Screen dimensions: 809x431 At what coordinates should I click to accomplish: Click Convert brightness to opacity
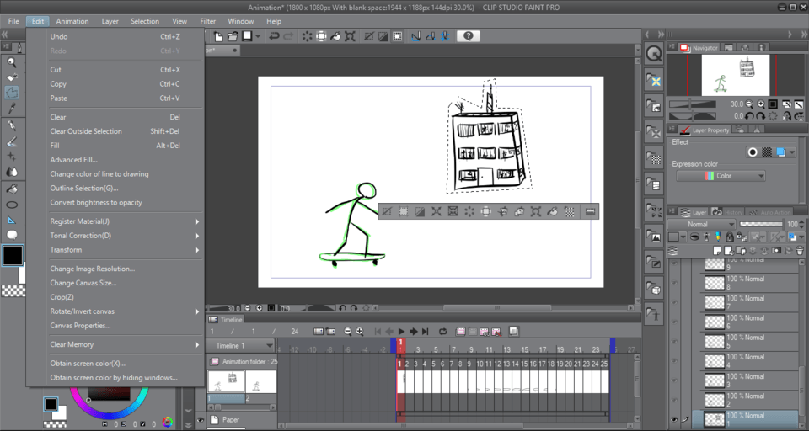tap(96, 202)
